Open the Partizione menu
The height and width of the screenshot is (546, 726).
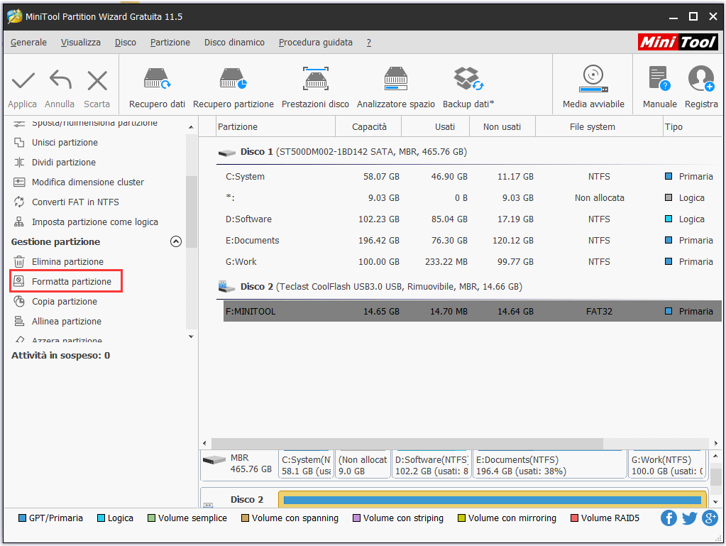pos(170,43)
